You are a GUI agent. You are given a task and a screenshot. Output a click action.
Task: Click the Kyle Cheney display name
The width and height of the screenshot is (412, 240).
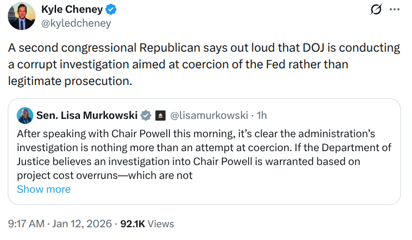pos(72,9)
